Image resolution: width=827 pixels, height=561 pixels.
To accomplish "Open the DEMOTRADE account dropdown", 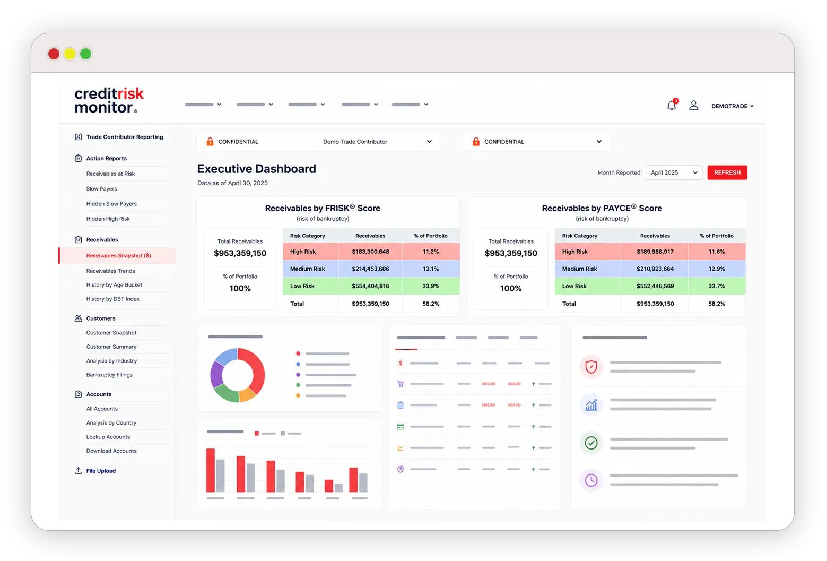I will point(733,106).
